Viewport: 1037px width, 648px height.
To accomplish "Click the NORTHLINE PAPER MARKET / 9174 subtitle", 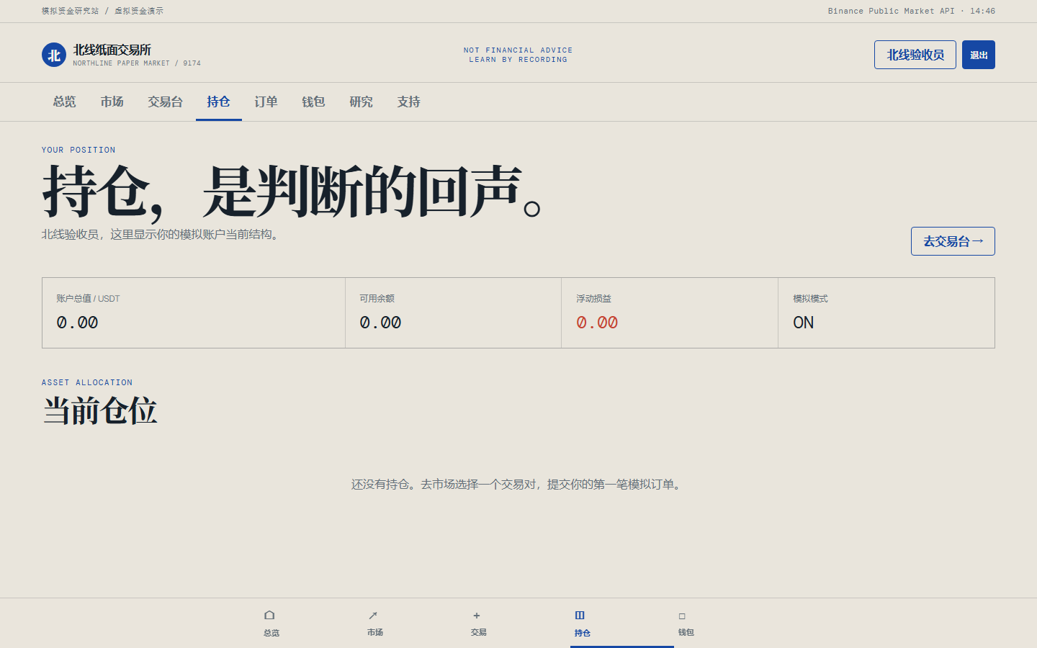I will 137,63.
